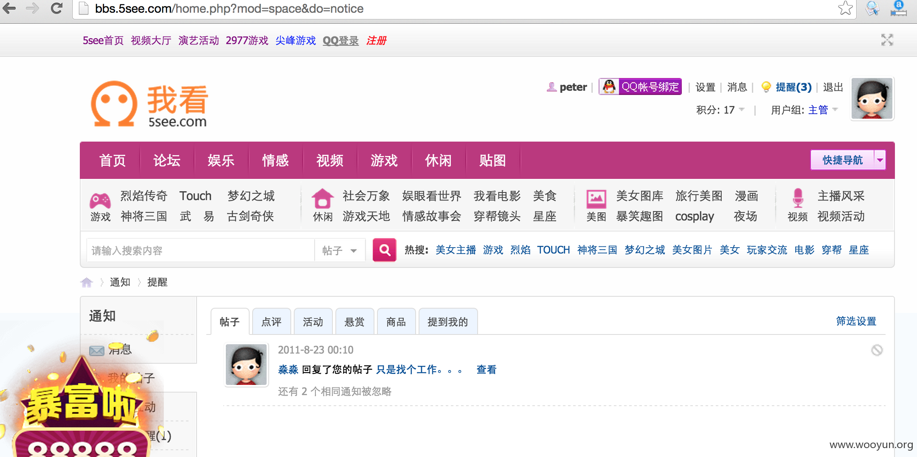Viewport: 917px width, 457px height.
Task: Click the picture 美图 icon
Action: click(596, 199)
